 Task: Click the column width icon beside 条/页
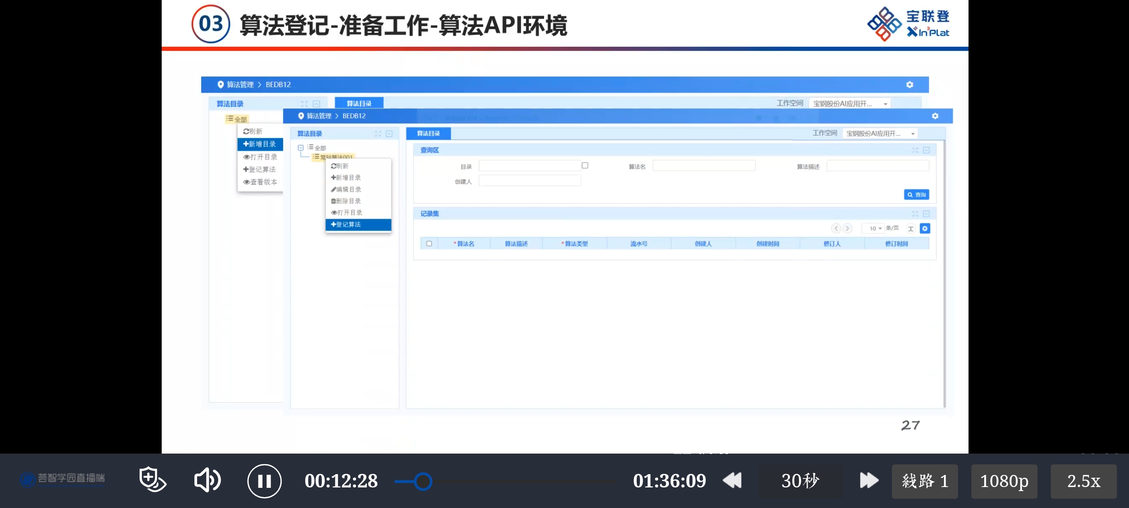coord(911,228)
